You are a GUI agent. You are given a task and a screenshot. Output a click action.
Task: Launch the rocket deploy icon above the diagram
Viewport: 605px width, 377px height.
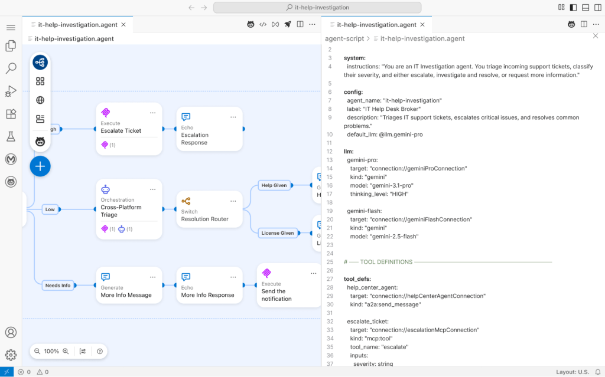[288, 24]
